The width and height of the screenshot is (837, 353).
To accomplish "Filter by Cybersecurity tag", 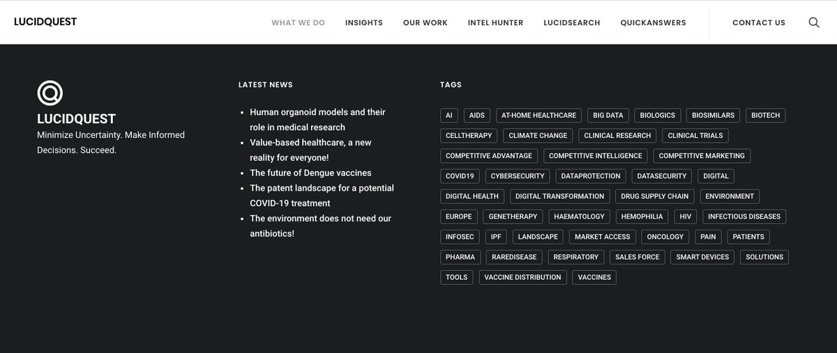I will point(518,176).
